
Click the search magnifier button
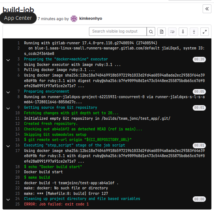[x=151, y=31]
